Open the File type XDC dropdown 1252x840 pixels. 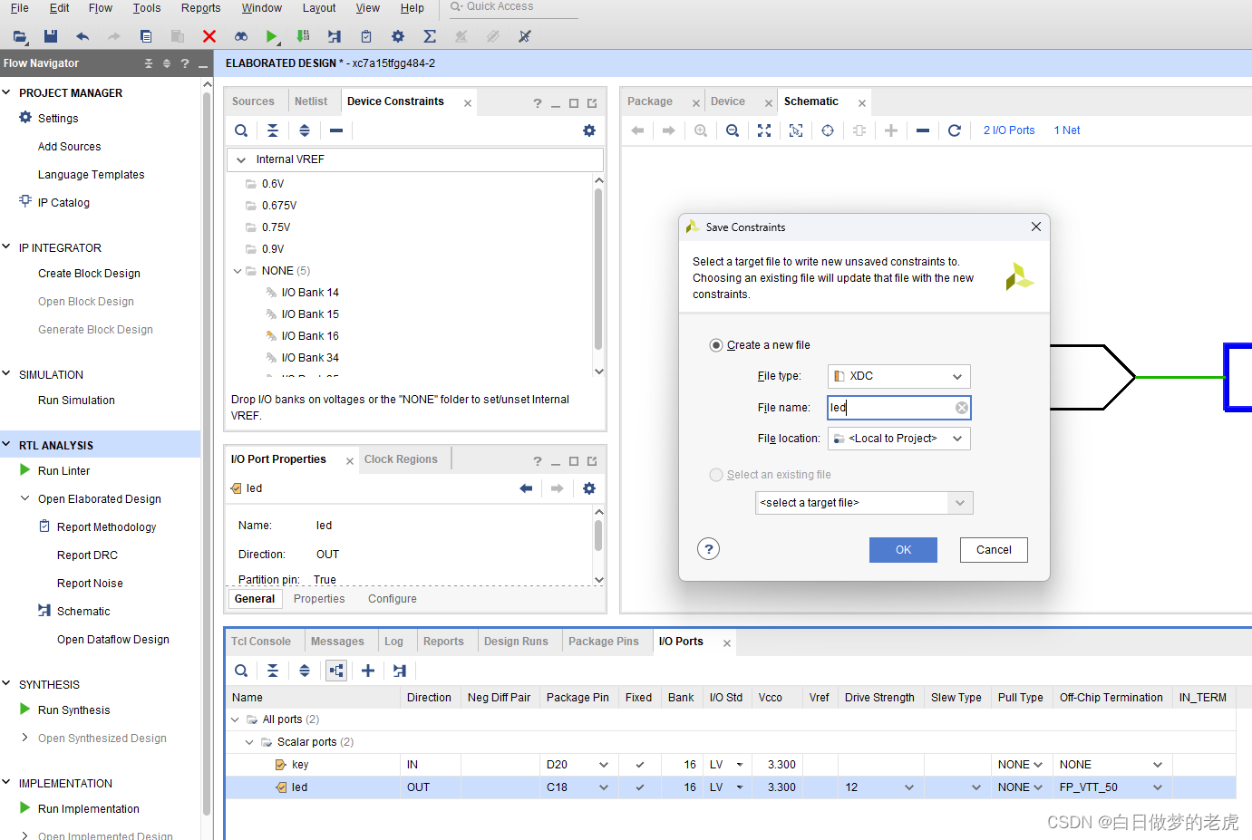pos(899,376)
